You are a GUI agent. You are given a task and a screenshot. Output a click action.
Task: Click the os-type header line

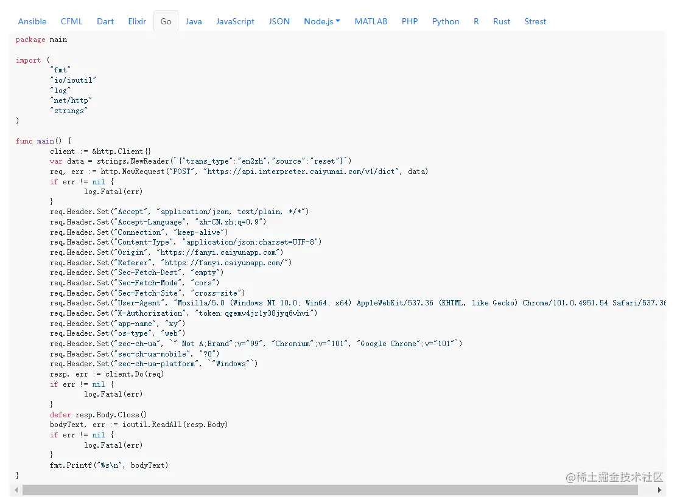click(x=118, y=333)
